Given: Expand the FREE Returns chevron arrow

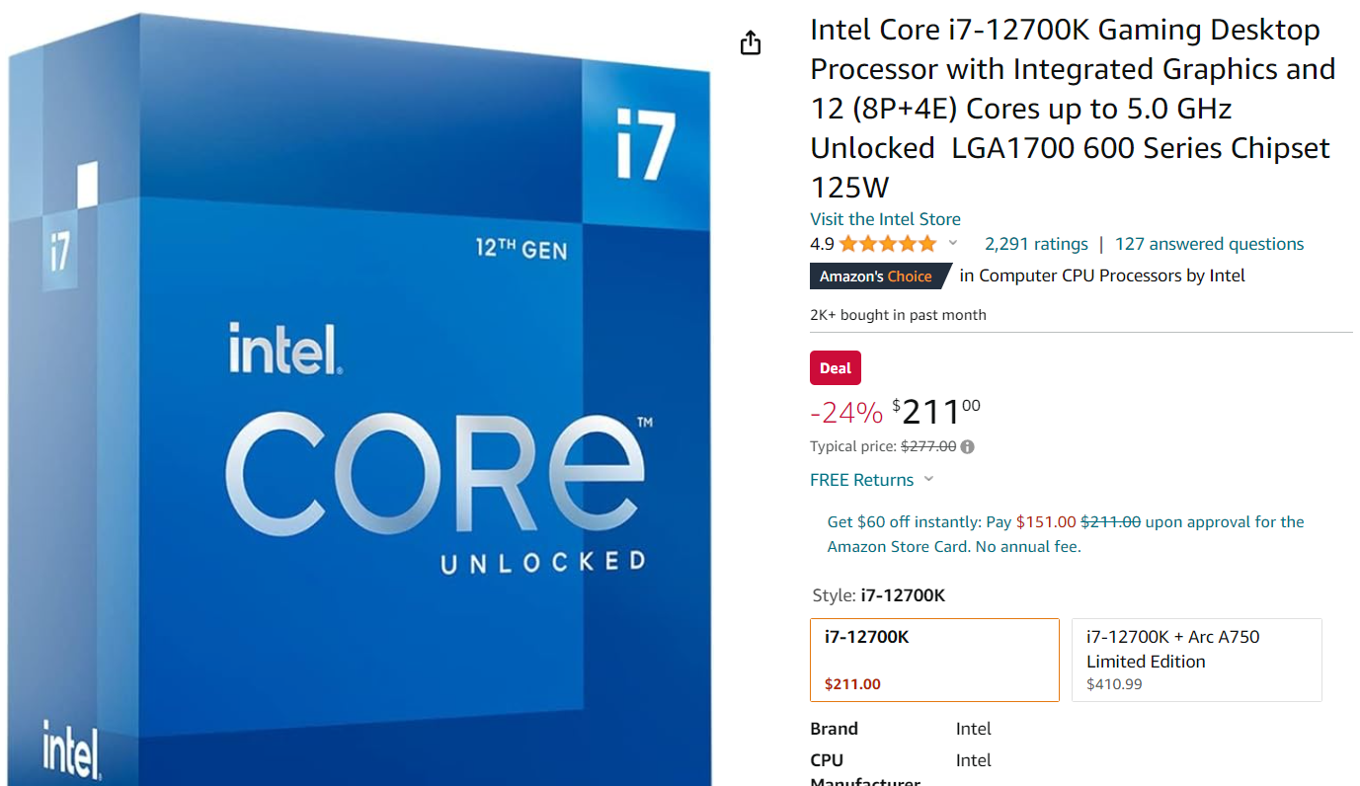Looking at the screenshot, I should click(x=928, y=480).
